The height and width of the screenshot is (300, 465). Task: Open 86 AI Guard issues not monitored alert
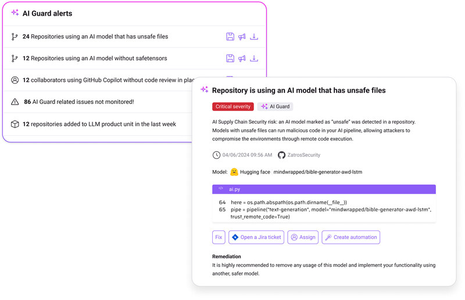click(x=78, y=102)
